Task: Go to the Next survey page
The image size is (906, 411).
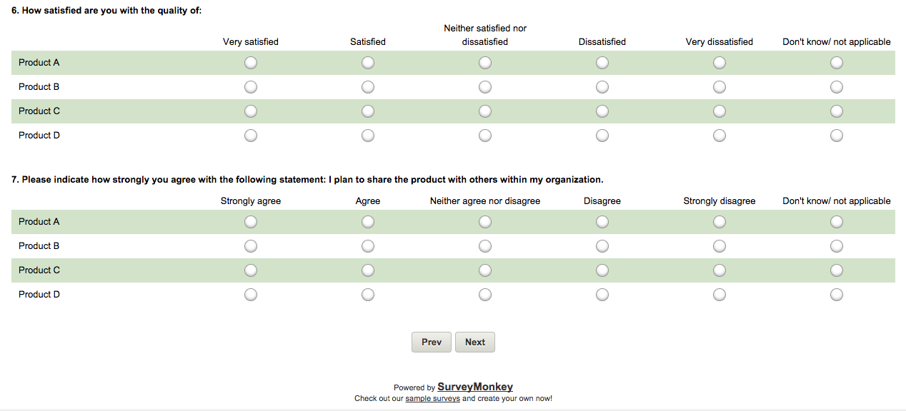Action: pyautogui.click(x=475, y=342)
